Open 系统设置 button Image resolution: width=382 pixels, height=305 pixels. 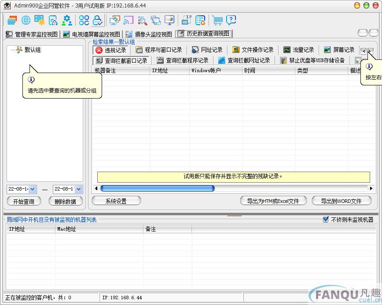(x=116, y=201)
